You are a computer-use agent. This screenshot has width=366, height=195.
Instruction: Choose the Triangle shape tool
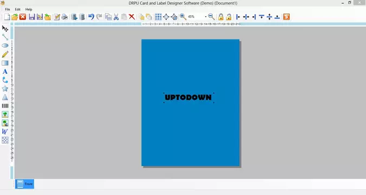[x=5, y=97]
